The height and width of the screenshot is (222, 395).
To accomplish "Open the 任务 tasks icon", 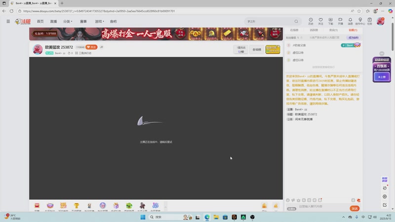I will [369, 21].
